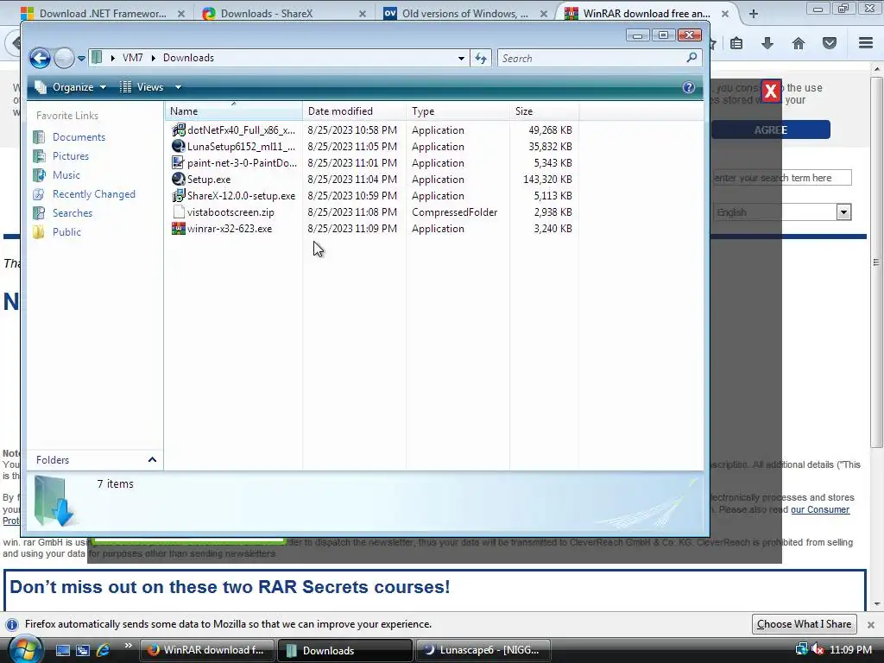
Task: Open Firefox downloads arrow icon
Action: (767, 43)
